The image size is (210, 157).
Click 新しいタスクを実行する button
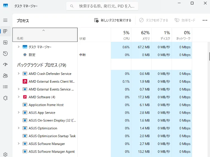(113, 20)
